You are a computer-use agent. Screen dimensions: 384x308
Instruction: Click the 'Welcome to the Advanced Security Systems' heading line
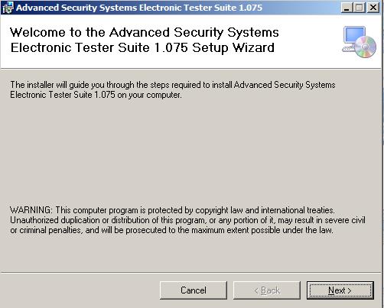[x=145, y=32]
